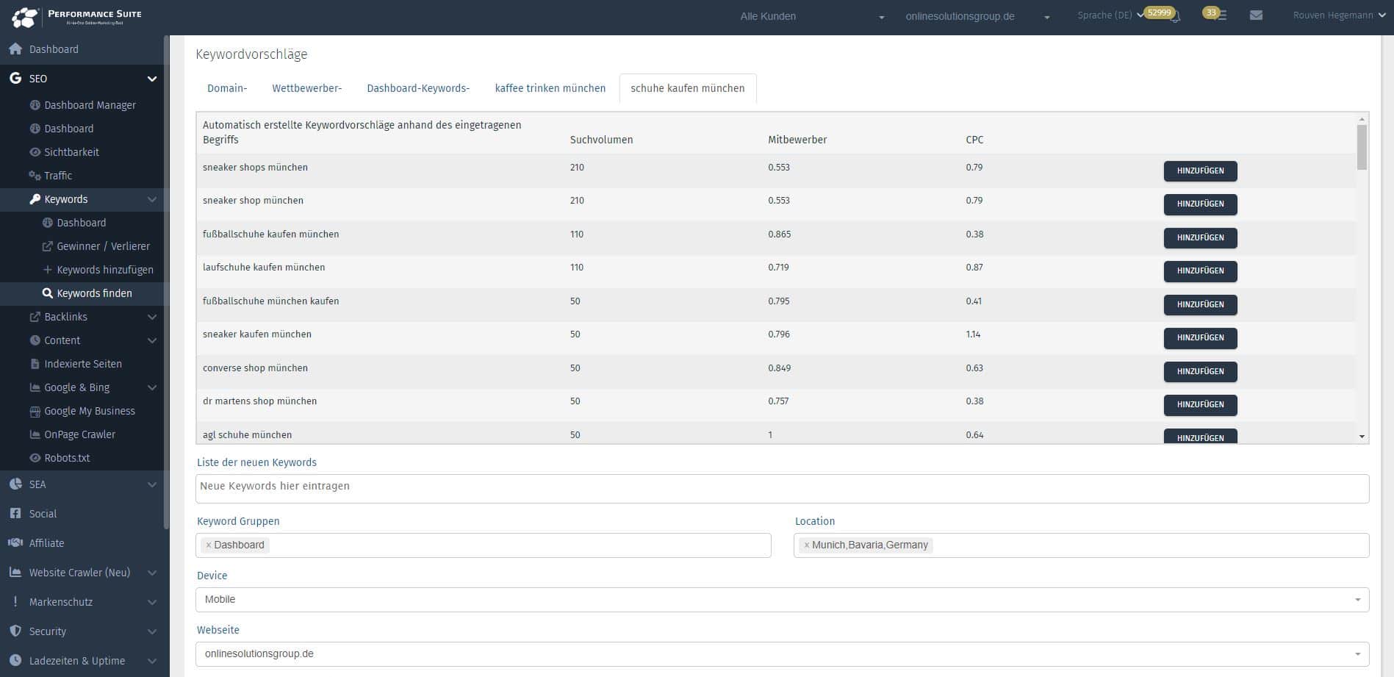Viewport: 1394px width, 677px height.
Task: Collapse the SEO menu section
Action: tap(151, 79)
